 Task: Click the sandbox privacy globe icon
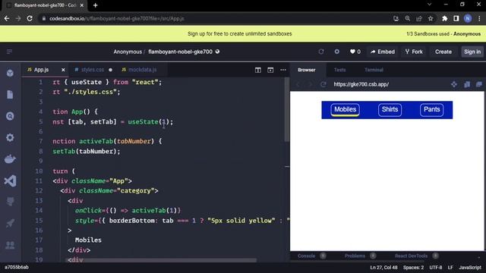tap(218, 52)
